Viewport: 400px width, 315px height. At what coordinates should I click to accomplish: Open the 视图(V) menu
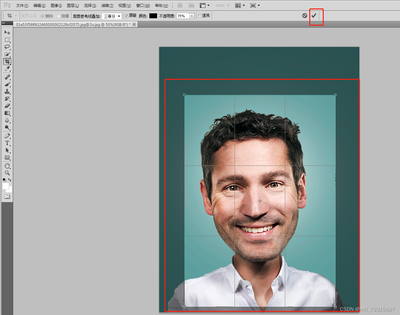coord(124,6)
